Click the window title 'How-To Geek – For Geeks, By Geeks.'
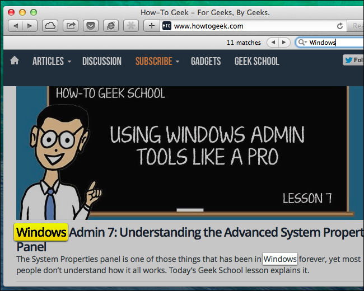 pyautogui.click(x=205, y=12)
